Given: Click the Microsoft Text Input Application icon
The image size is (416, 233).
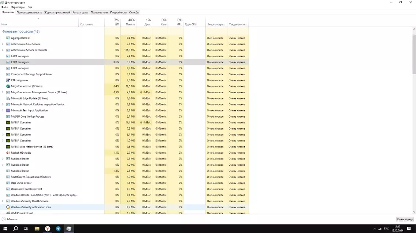Looking at the screenshot, I should click(8, 110).
